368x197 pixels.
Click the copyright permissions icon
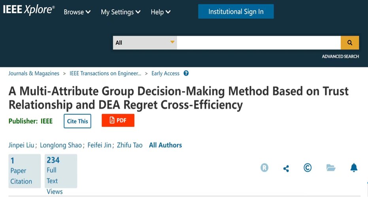(x=308, y=168)
